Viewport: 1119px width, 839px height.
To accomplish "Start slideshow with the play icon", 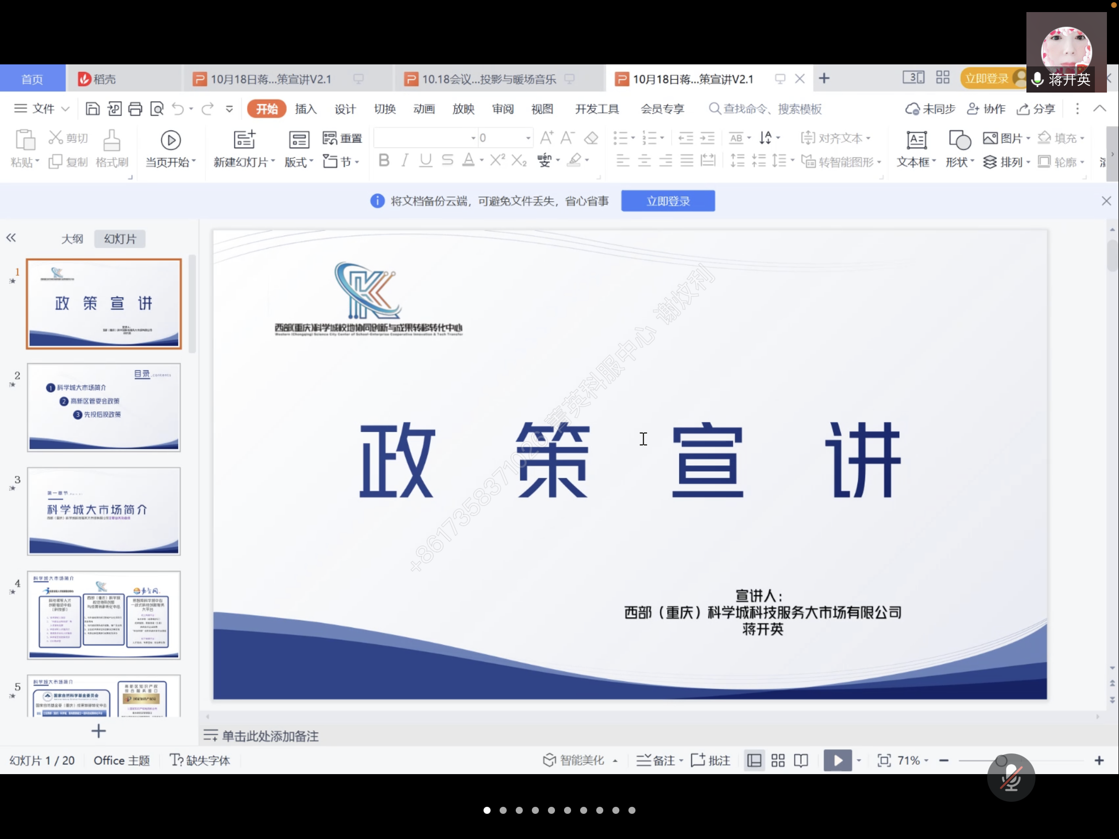I will [x=837, y=760].
